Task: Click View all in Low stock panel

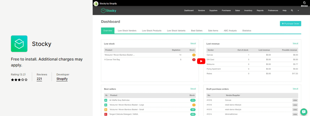Action: click(193, 43)
